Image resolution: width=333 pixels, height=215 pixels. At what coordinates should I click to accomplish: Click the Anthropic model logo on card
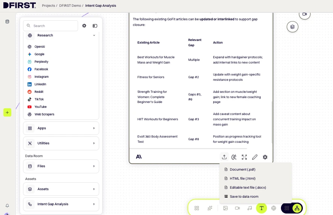[x=139, y=157]
